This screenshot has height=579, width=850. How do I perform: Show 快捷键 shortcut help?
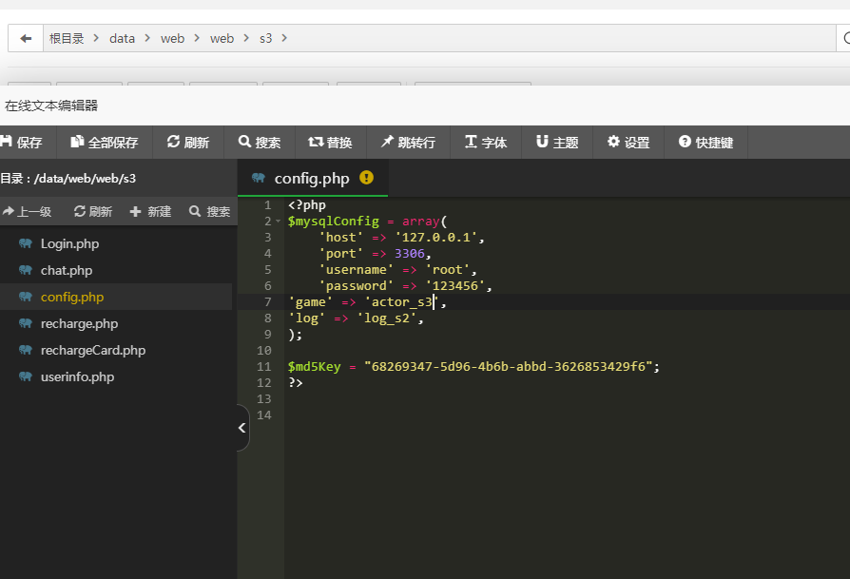pos(705,142)
